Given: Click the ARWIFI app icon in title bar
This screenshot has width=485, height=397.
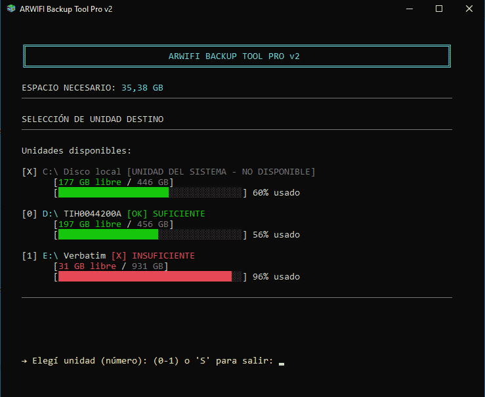Looking at the screenshot, I should (x=11, y=9).
